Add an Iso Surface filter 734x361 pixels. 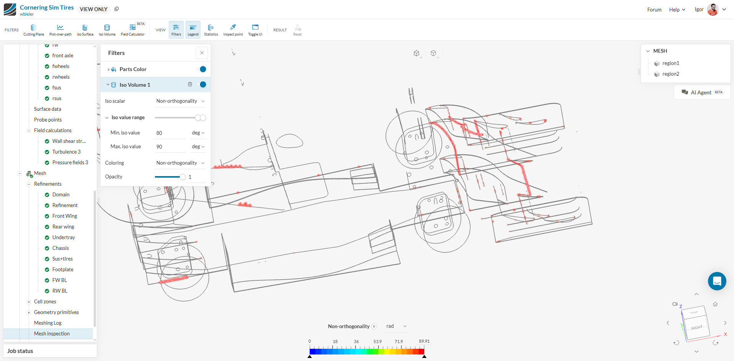85,29
